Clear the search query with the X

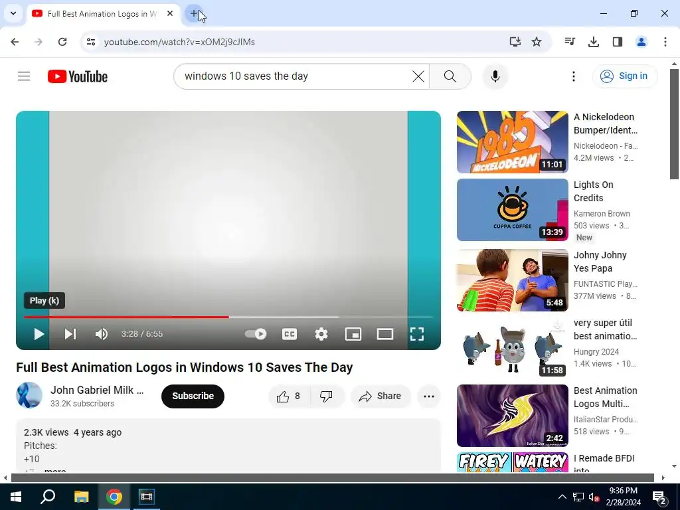[x=418, y=76]
